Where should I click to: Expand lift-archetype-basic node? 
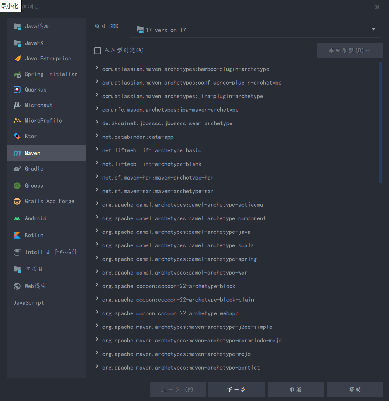97,149
